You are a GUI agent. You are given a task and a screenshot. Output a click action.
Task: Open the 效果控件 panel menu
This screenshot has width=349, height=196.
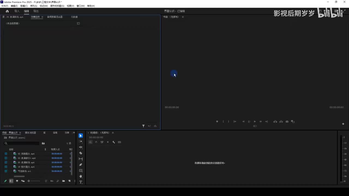42,17
